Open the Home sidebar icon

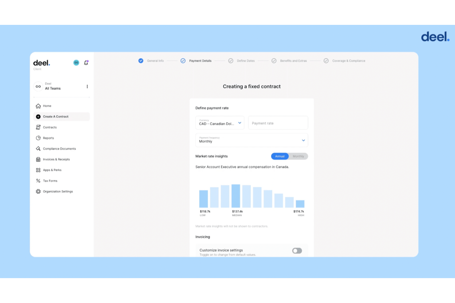(x=38, y=106)
